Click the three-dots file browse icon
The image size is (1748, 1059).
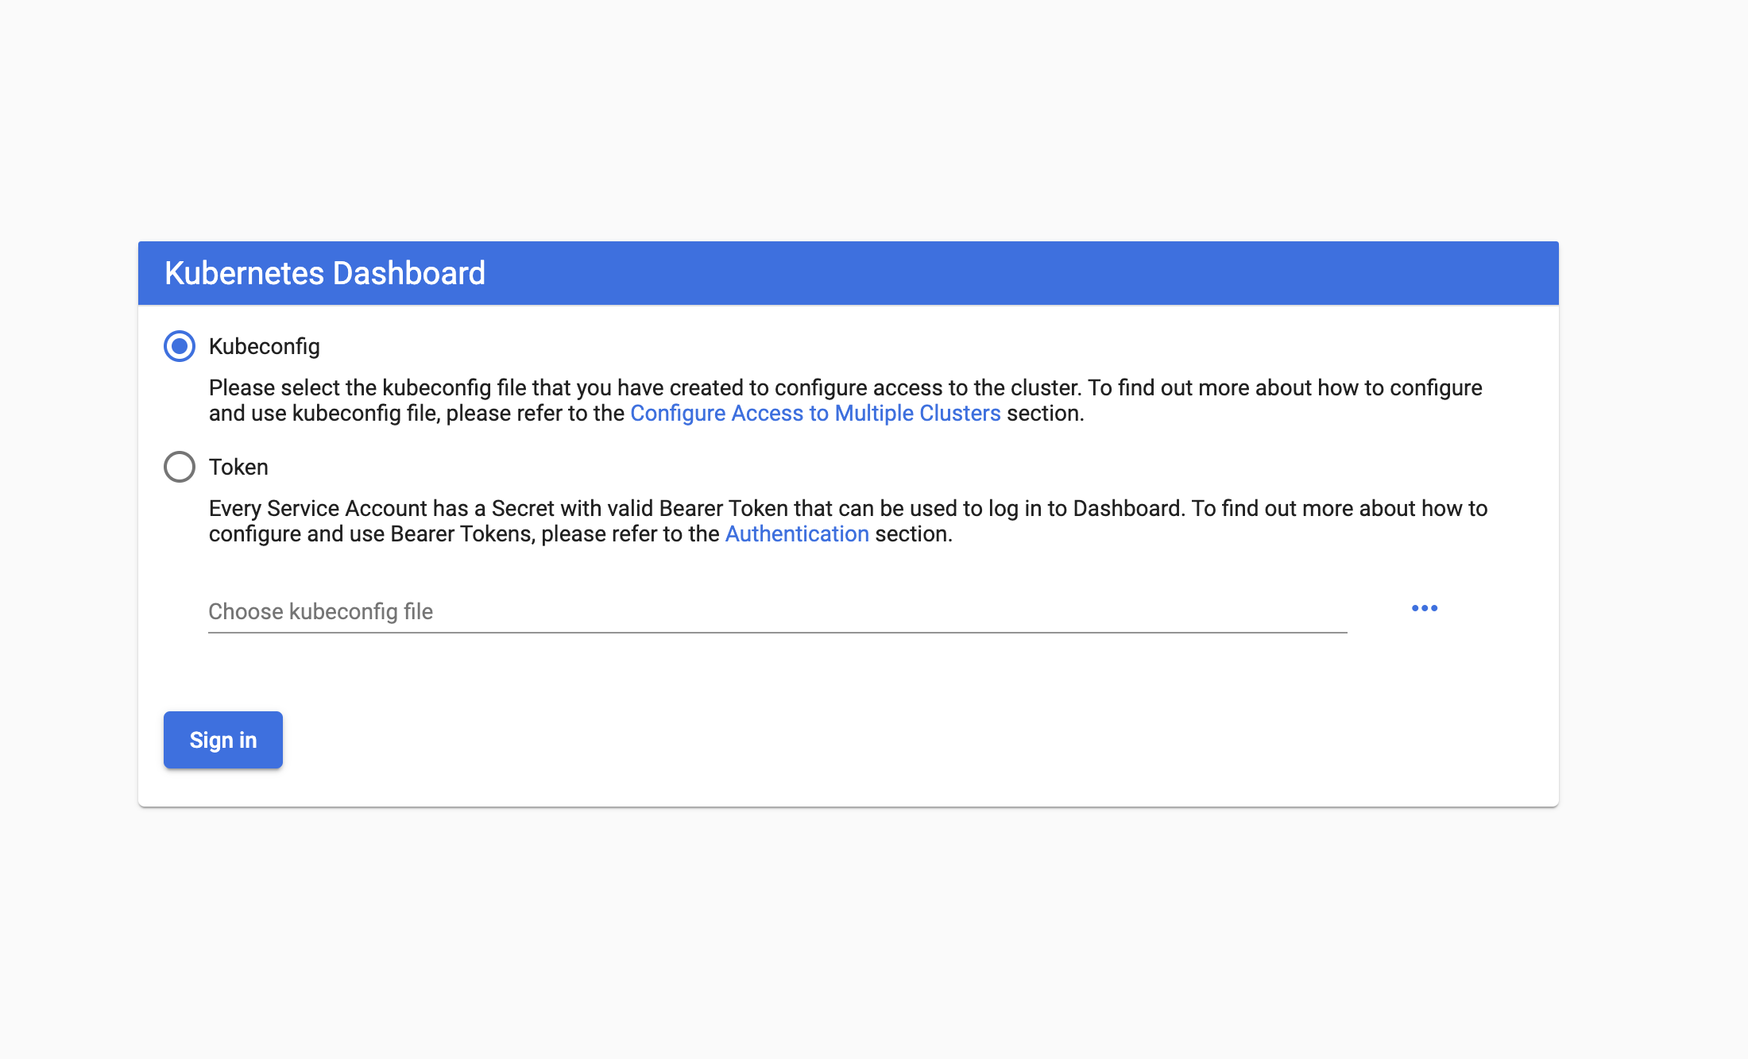[1424, 608]
